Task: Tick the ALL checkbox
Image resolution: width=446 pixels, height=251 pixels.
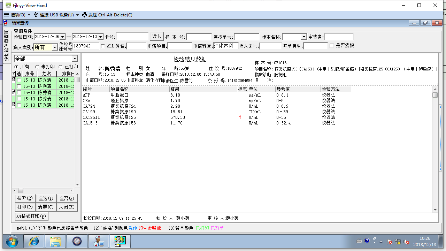Action: click(103, 46)
